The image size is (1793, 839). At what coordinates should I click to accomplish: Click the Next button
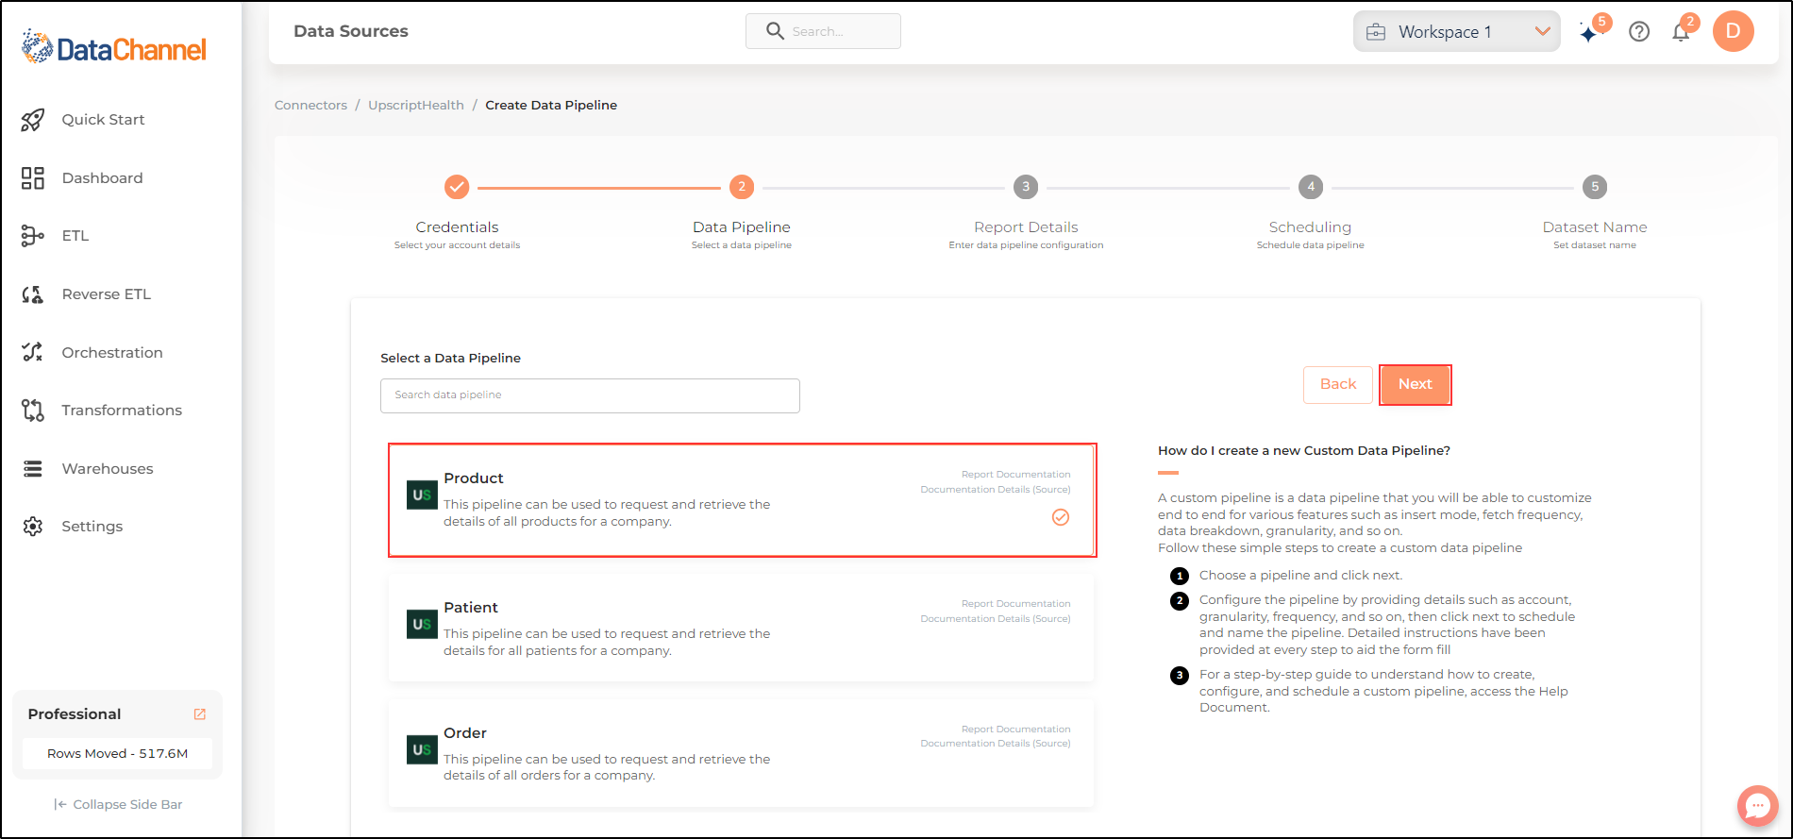click(1415, 384)
